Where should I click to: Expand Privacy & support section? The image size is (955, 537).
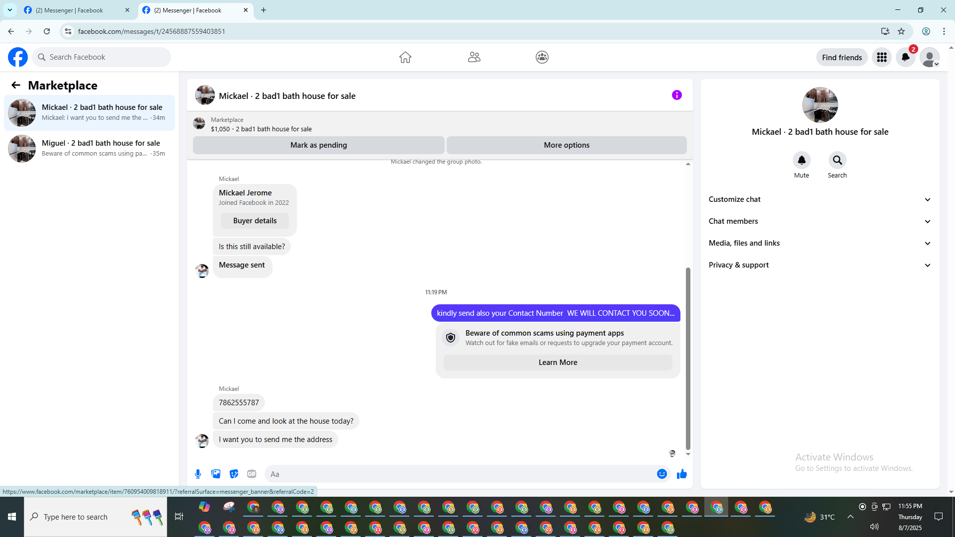pos(819,265)
